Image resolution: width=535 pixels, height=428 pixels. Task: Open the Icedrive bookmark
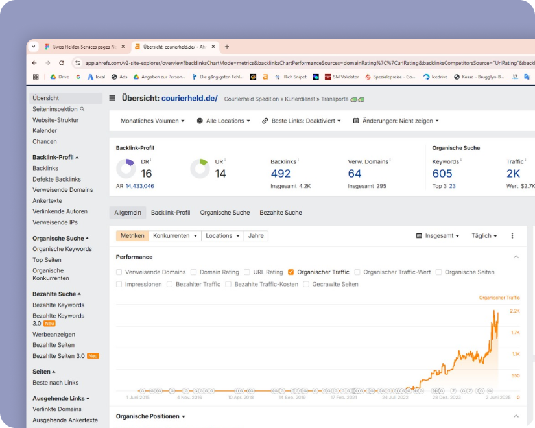tap(435, 77)
